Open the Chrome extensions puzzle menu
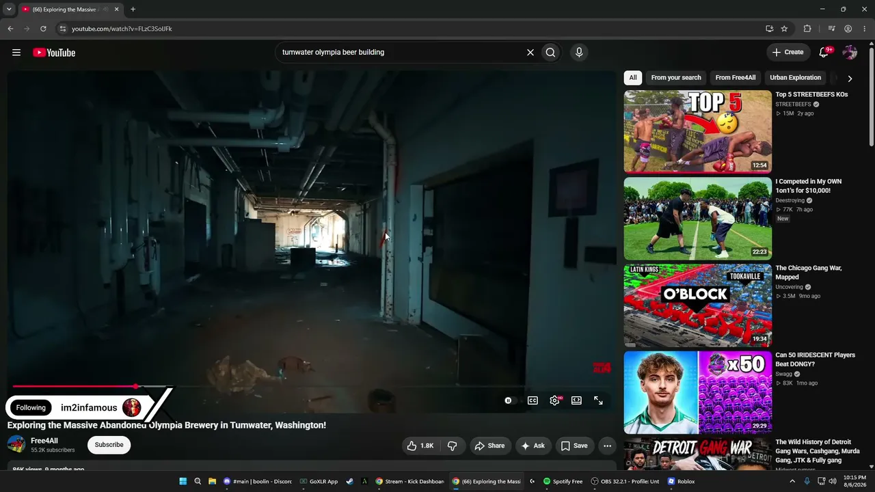The image size is (875, 492). (x=807, y=29)
